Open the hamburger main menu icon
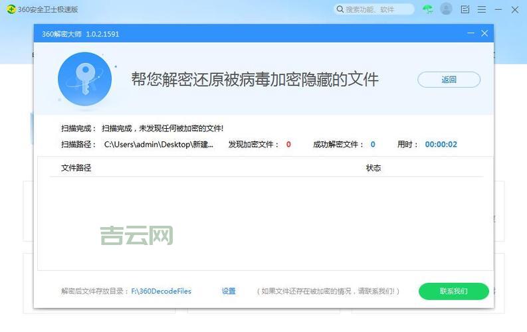The width and height of the screenshot is (527, 332). (x=482, y=9)
